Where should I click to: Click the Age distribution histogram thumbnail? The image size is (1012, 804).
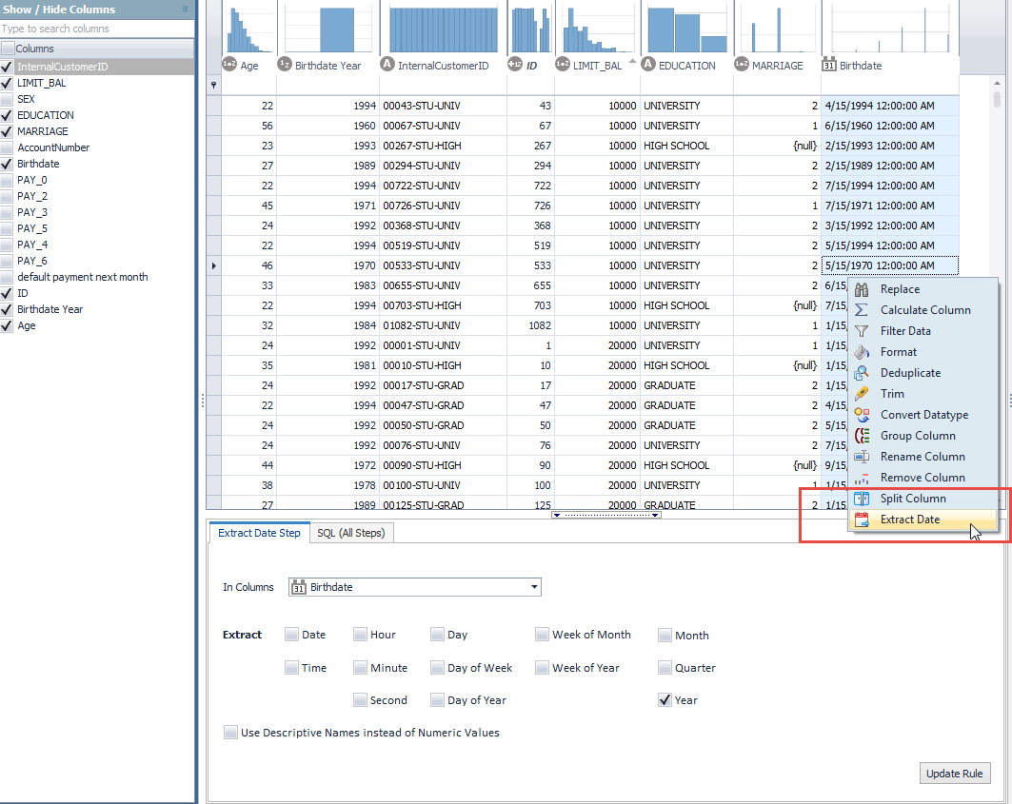click(249, 29)
